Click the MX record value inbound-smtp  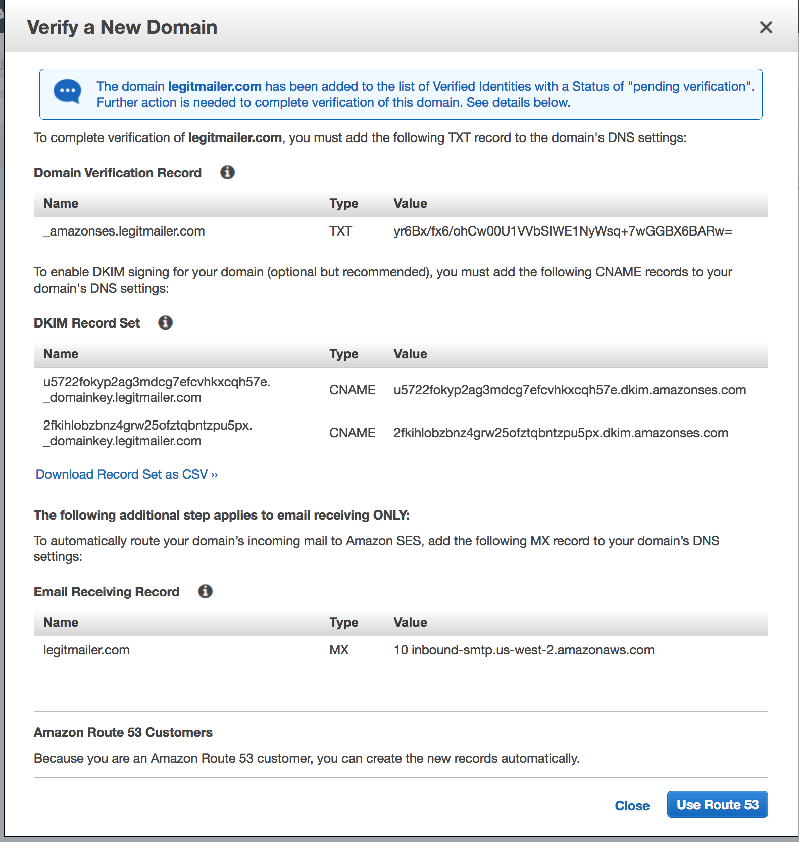(x=524, y=650)
